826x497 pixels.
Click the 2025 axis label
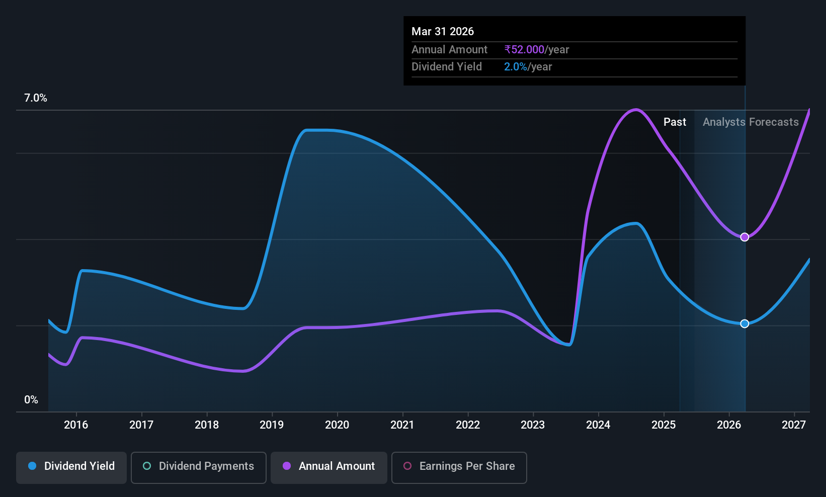pyautogui.click(x=664, y=425)
